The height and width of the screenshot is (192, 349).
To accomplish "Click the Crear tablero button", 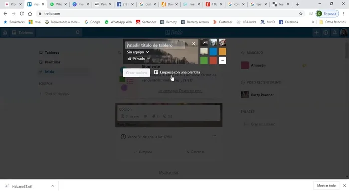I will [x=136, y=73].
